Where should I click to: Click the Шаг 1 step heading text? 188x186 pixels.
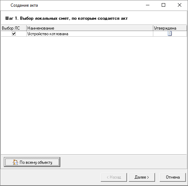pos(66,18)
